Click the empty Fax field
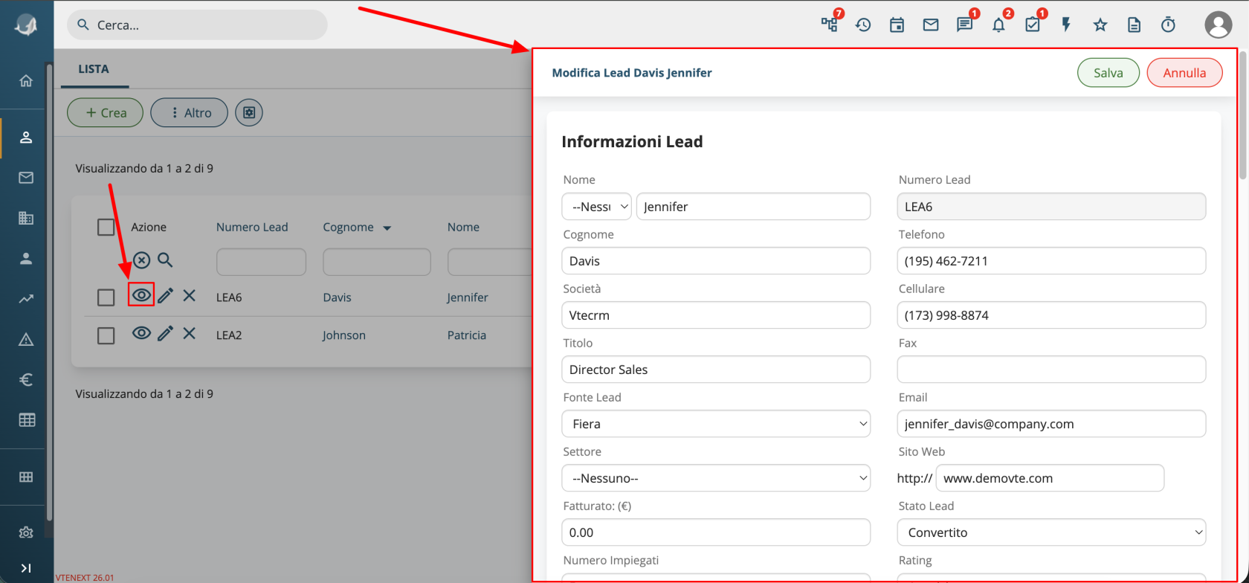 tap(1051, 370)
